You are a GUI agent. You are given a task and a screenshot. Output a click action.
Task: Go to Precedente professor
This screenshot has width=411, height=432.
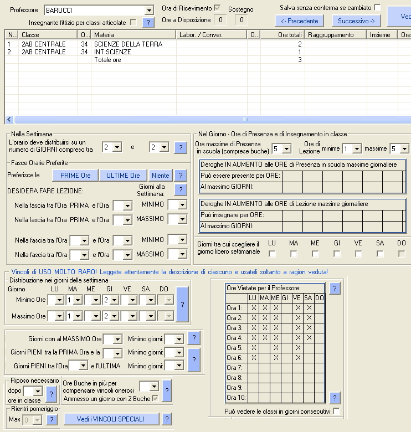tap(300, 21)
